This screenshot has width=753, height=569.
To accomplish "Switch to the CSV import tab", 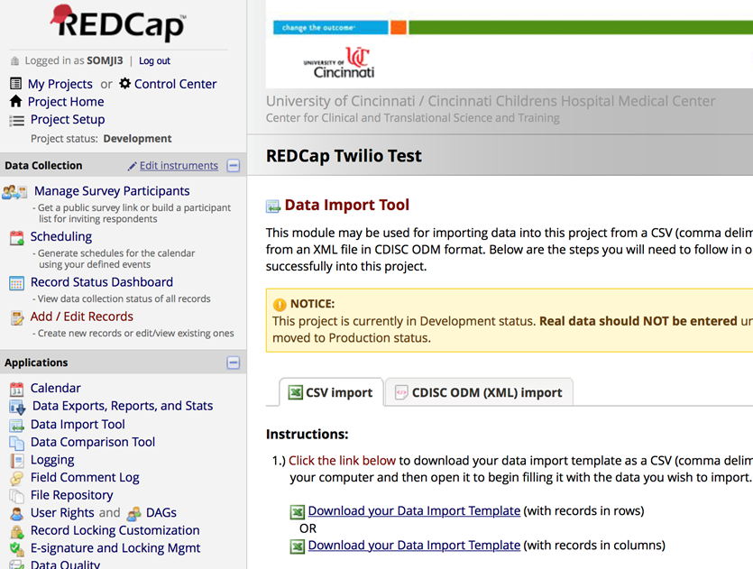I will click(331, 392).
